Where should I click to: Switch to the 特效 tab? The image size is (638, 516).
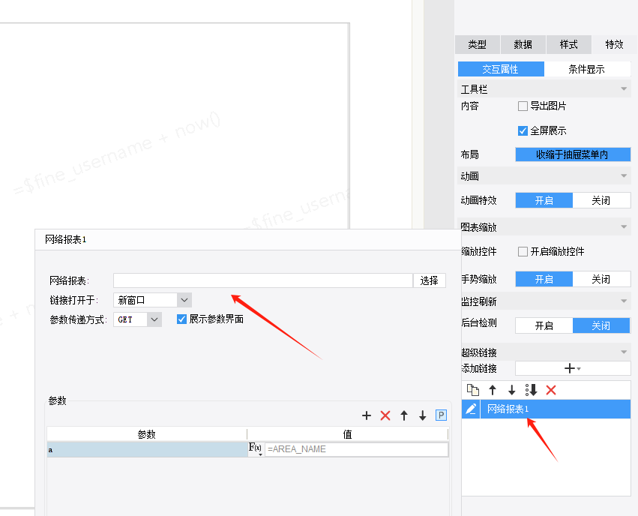point(614,44)
